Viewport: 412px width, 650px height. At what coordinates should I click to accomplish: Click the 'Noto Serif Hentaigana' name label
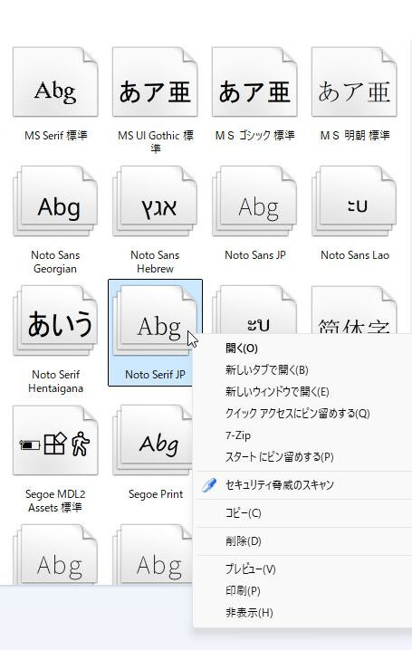55,381
